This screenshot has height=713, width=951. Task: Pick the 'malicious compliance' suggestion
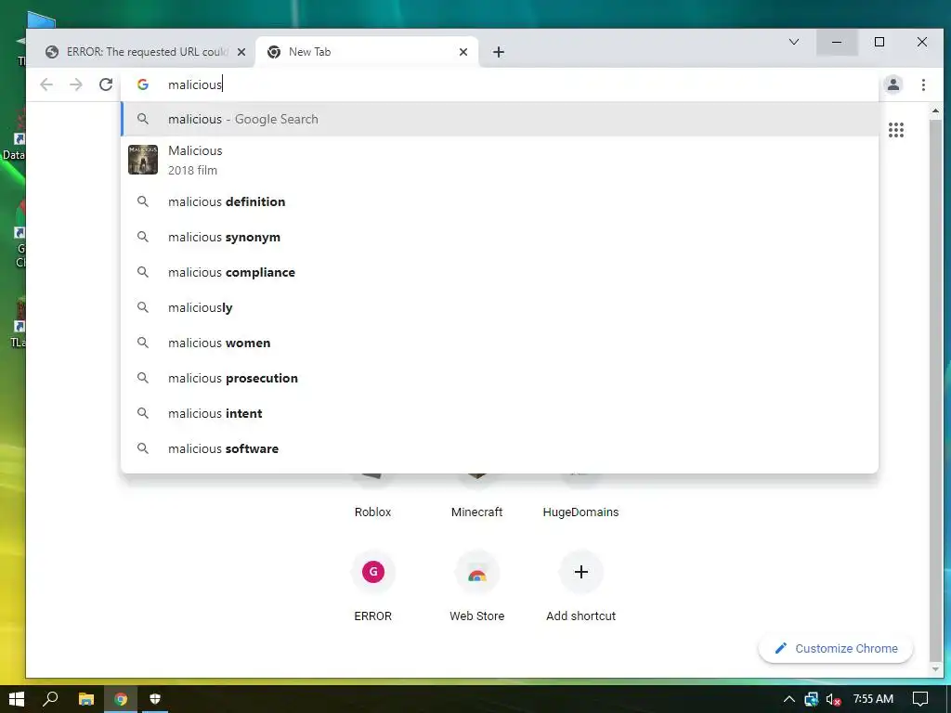(x=500, y=272)
